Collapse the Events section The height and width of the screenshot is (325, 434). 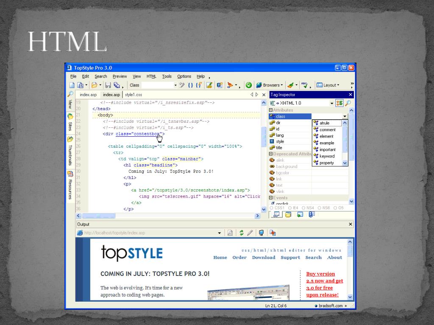tap(271, 198)
